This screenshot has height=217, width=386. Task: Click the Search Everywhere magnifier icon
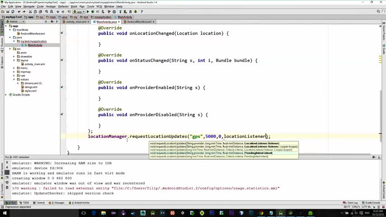coord(378,12)
